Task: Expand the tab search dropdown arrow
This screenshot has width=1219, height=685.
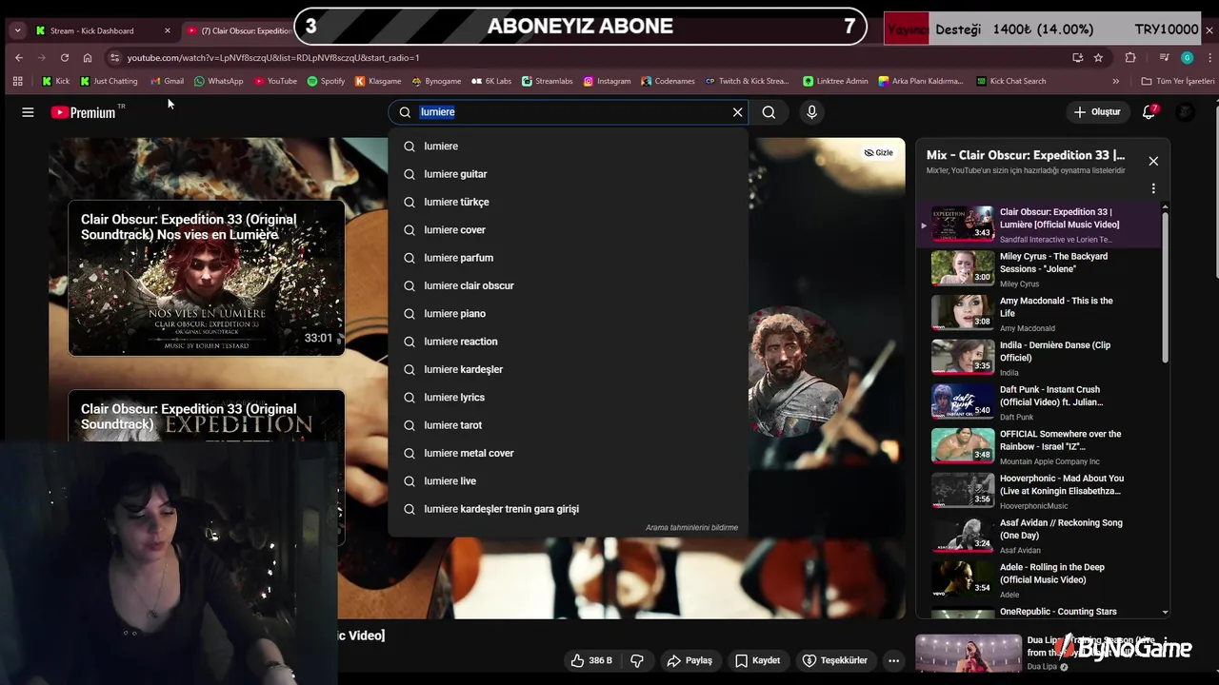Action: coord(17,30)
